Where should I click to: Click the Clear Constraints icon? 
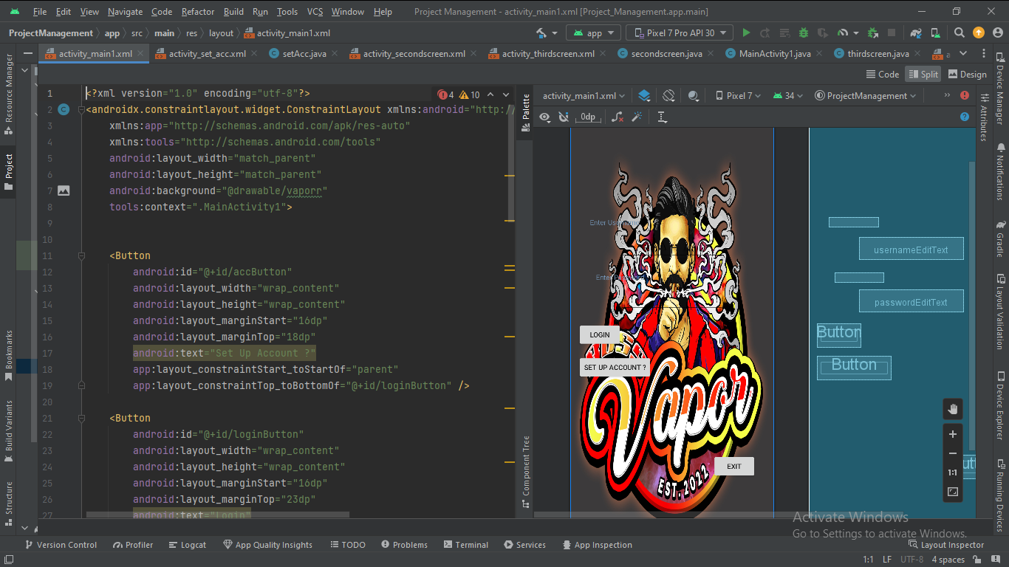point(618,117)
